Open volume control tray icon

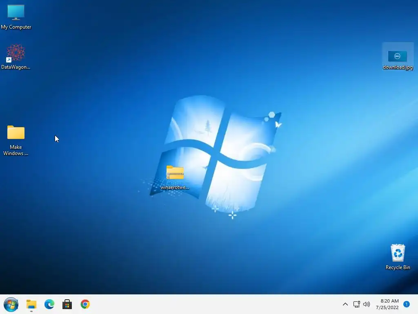(367, 304)
